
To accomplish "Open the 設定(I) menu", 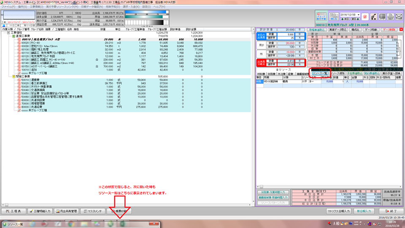I will click(x=146, y=7).
